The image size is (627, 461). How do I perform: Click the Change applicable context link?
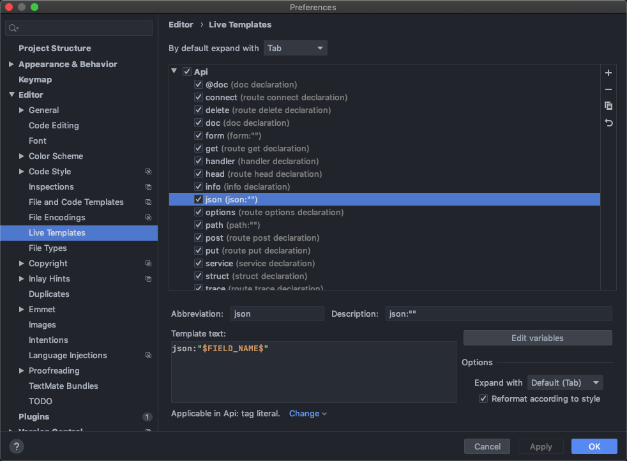pyautogui.click(x=308, y=413)
